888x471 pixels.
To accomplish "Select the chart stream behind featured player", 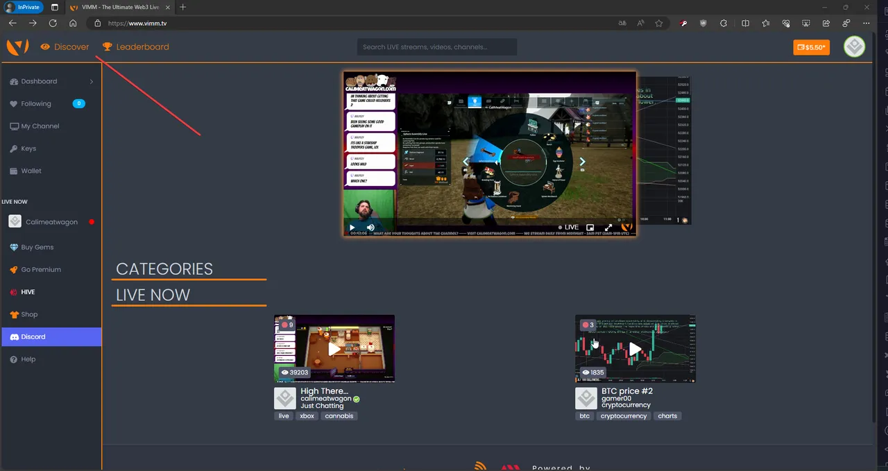I will [x=664, y=151].
